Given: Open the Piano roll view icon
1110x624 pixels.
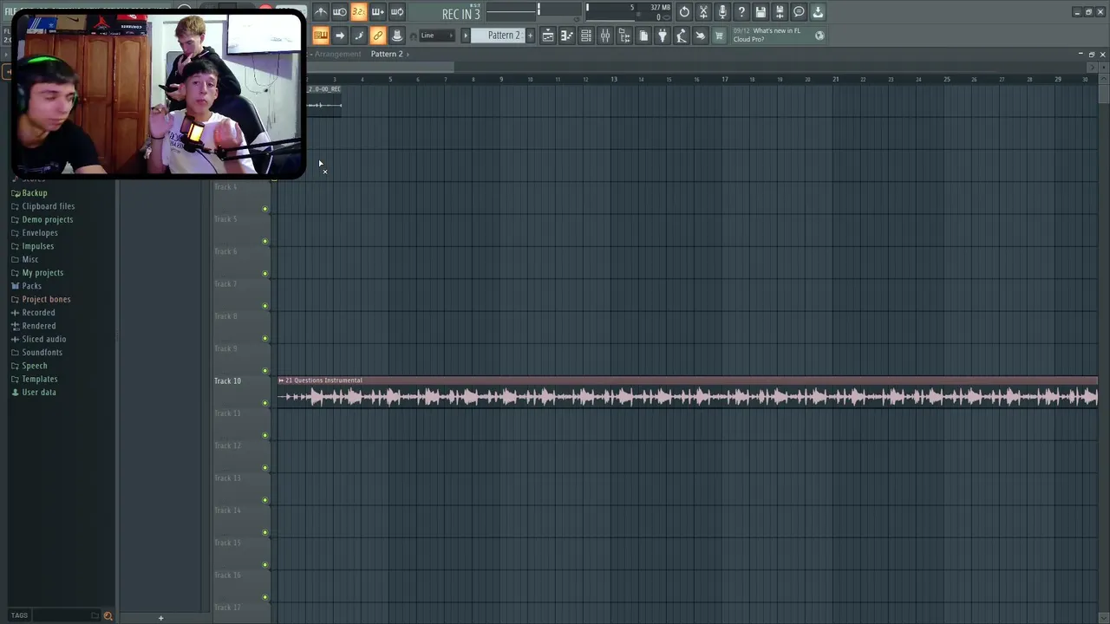Looking at the screenshot, I should [x=567, y=36].
